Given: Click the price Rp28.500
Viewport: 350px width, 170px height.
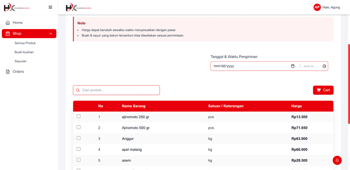Looking at the screenshot, I should coord(299,160).
